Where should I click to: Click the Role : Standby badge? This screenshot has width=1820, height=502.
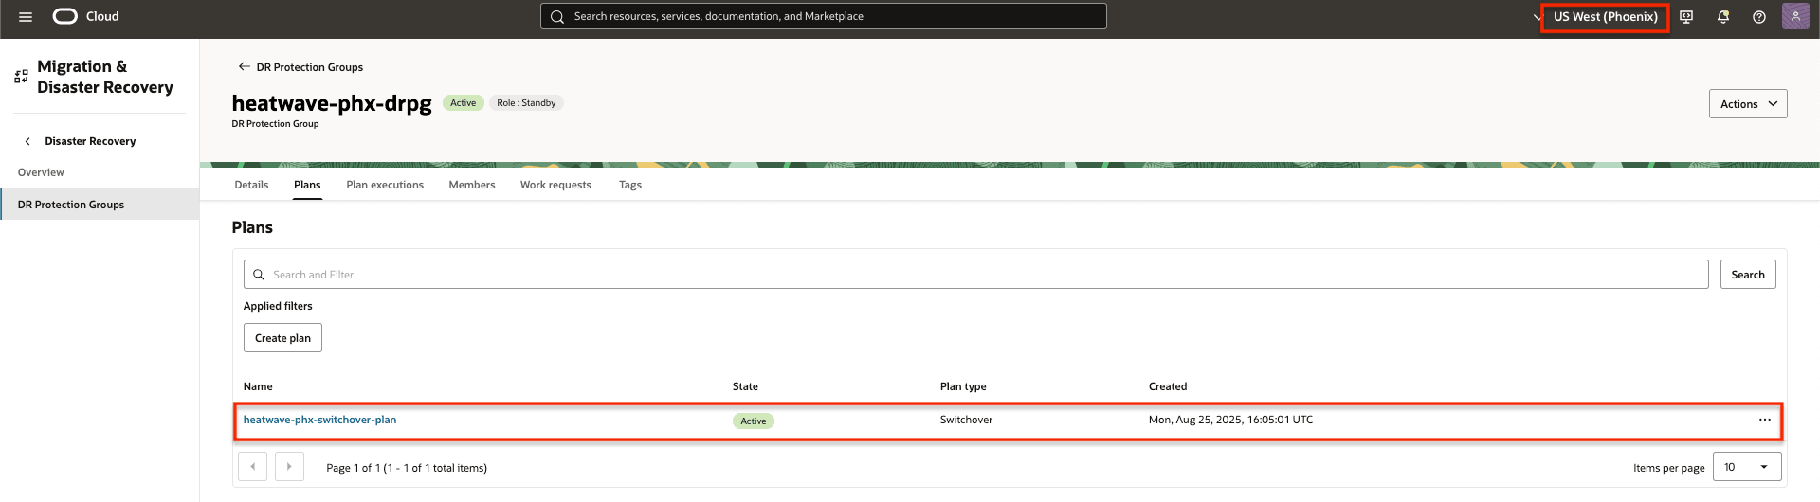(526, 103)
